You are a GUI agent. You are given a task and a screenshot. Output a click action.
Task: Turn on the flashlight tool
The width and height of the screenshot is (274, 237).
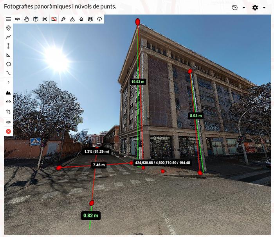63,19
